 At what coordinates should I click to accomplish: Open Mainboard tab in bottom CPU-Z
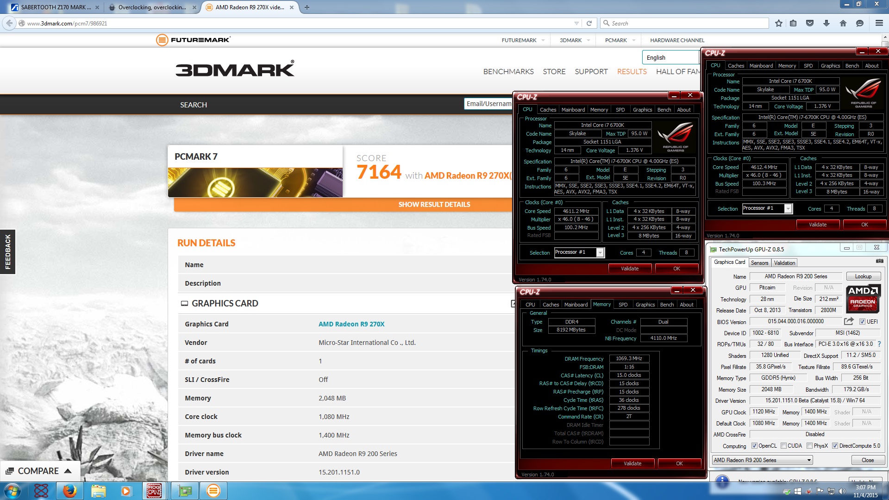(576, 304)
